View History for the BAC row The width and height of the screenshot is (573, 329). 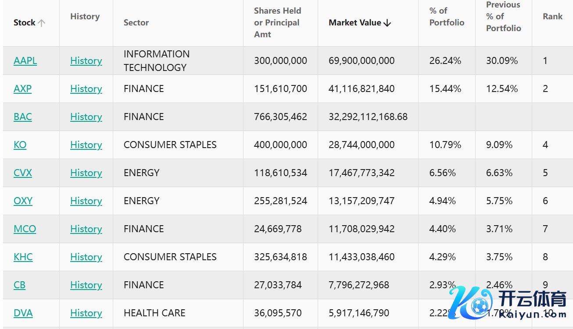click(86, 117)
